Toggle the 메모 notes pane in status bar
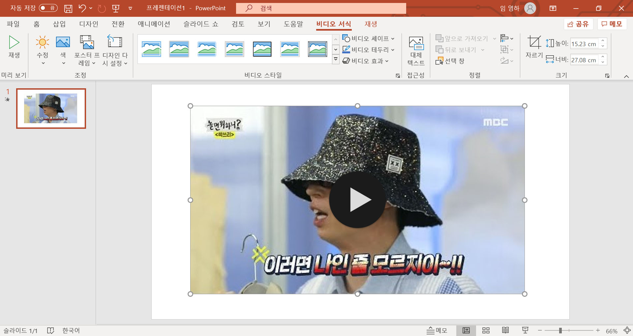Image resolution: width=633 pixels, height=336 pixels. click(437, 330)
